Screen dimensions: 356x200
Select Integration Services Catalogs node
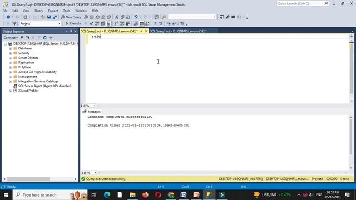pyautogui.click(x=38, y=81)
